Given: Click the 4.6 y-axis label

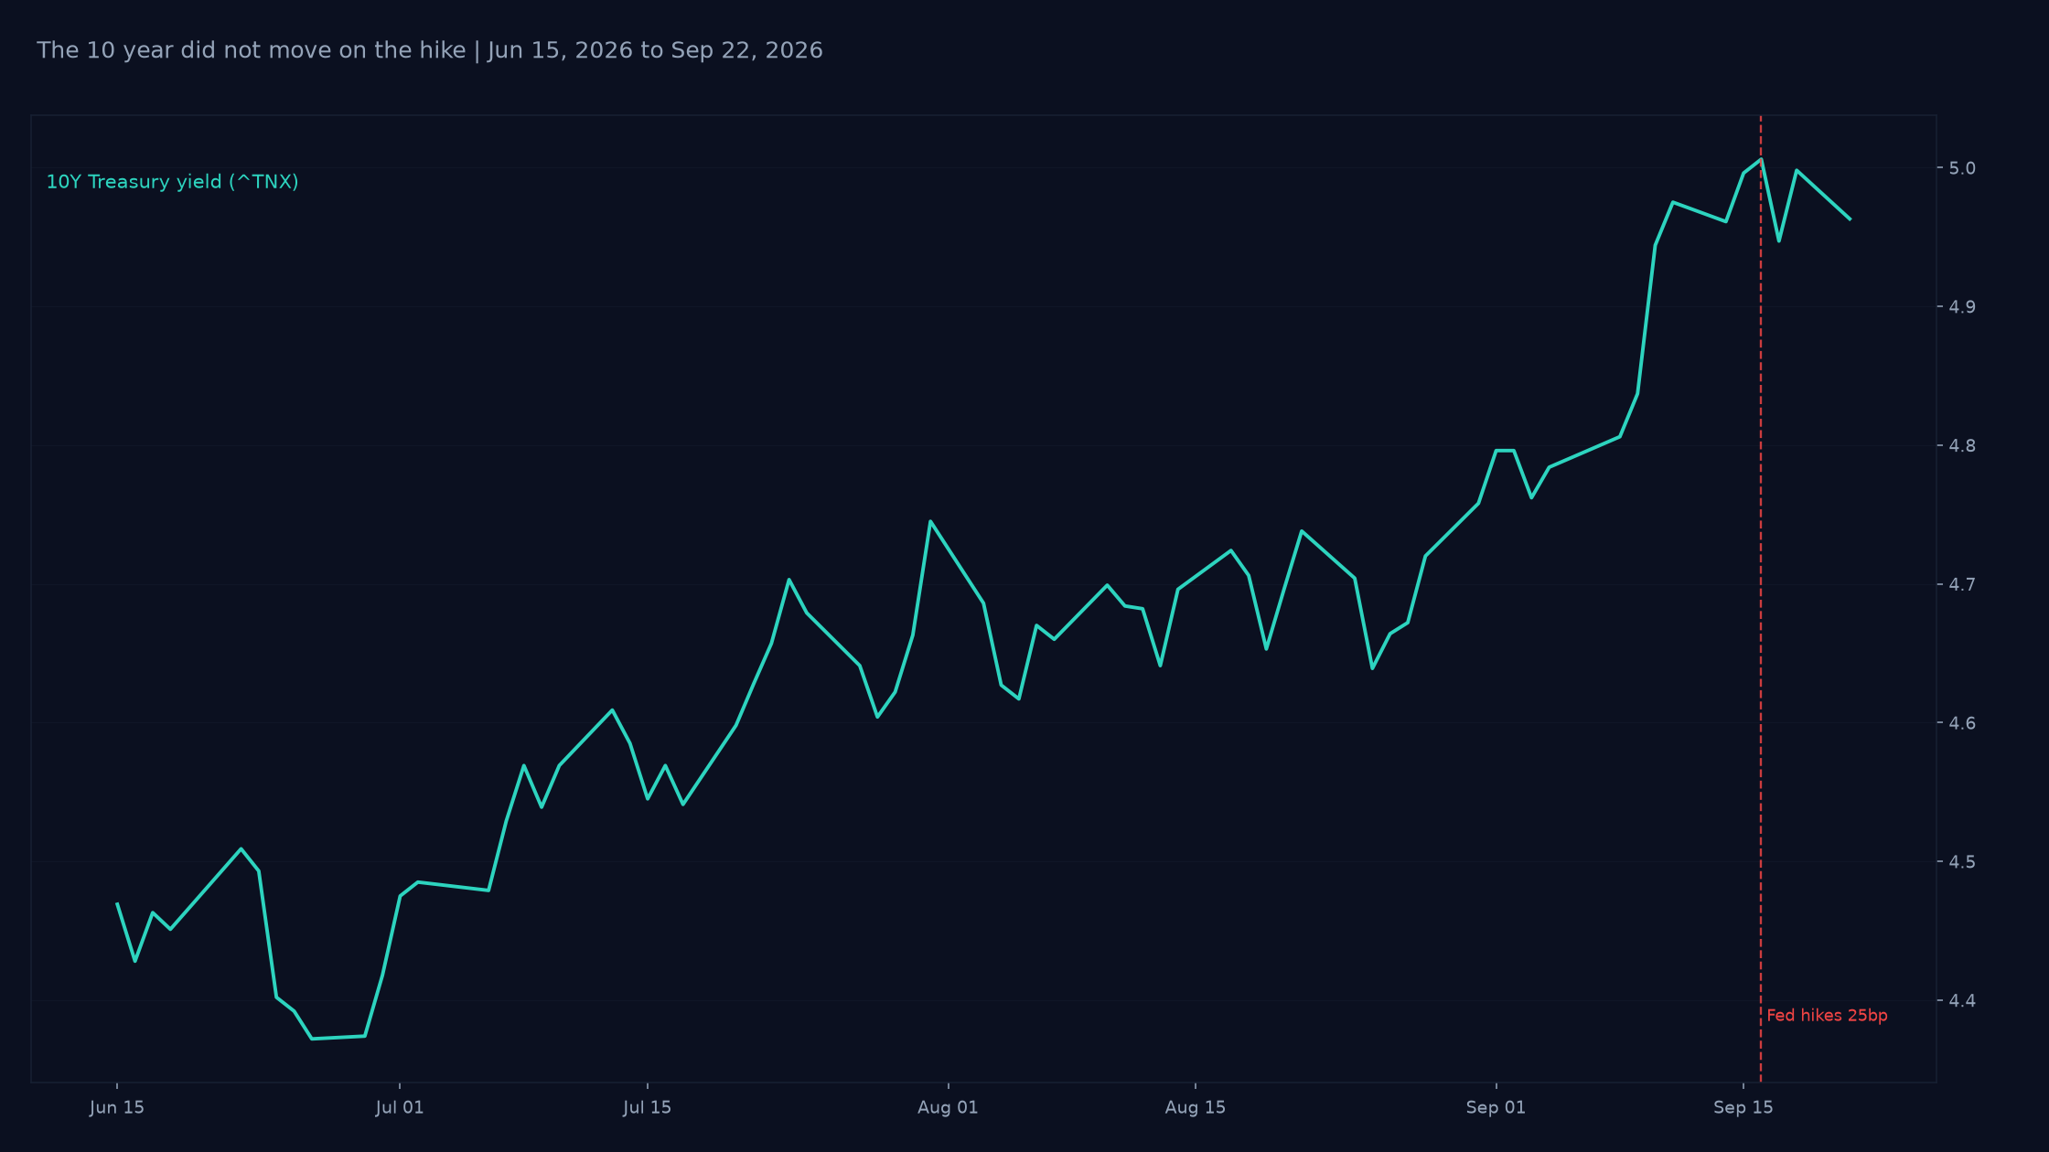Looking at the screenshot, I should click(1962, 723).
